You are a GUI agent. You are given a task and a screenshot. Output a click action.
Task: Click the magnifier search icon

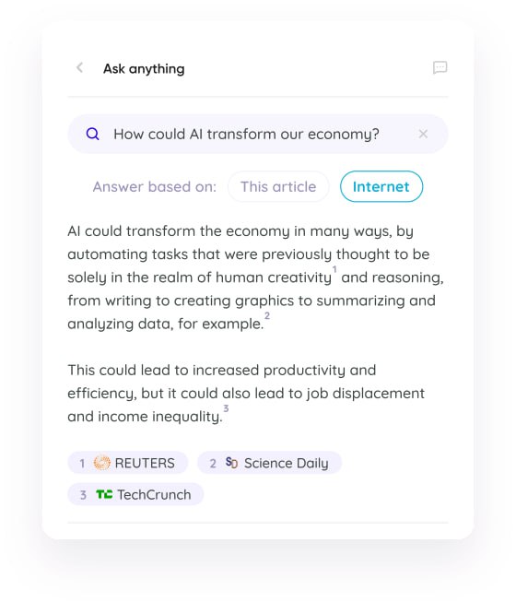click(x=92, y=134)
